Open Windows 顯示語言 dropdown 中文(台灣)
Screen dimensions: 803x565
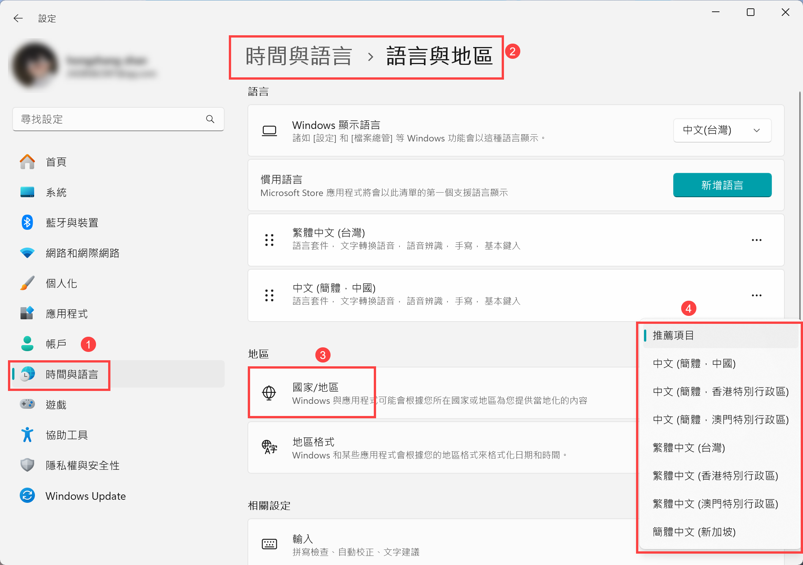click(722, 130)
